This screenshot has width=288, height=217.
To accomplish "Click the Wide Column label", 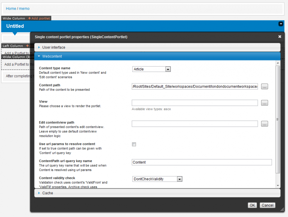I will point(14,18).
